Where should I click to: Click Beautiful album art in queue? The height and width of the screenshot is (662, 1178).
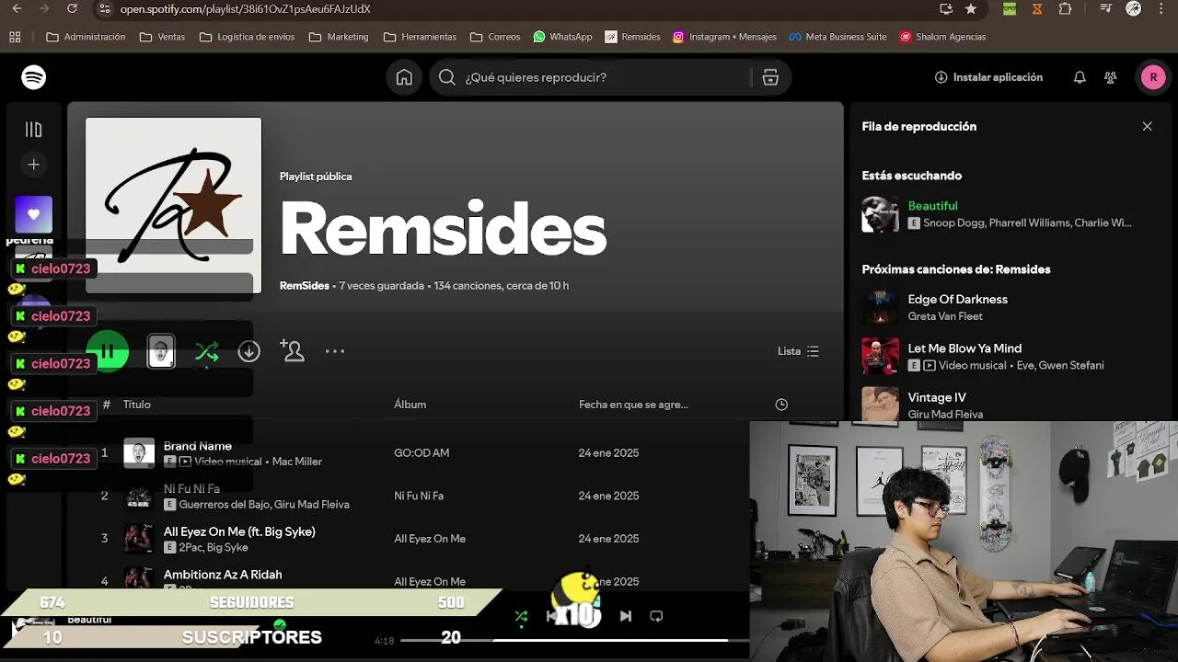(x=880, y=214)
